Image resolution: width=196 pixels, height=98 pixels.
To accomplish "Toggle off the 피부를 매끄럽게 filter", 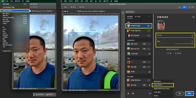I will (149, 26).
